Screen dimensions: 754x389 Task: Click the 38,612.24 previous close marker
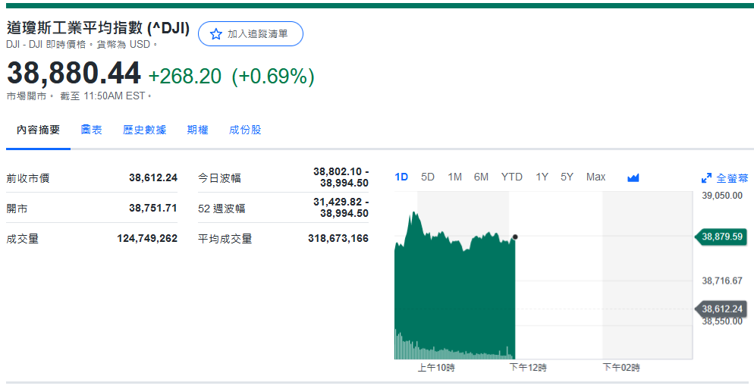coord(722,309)
